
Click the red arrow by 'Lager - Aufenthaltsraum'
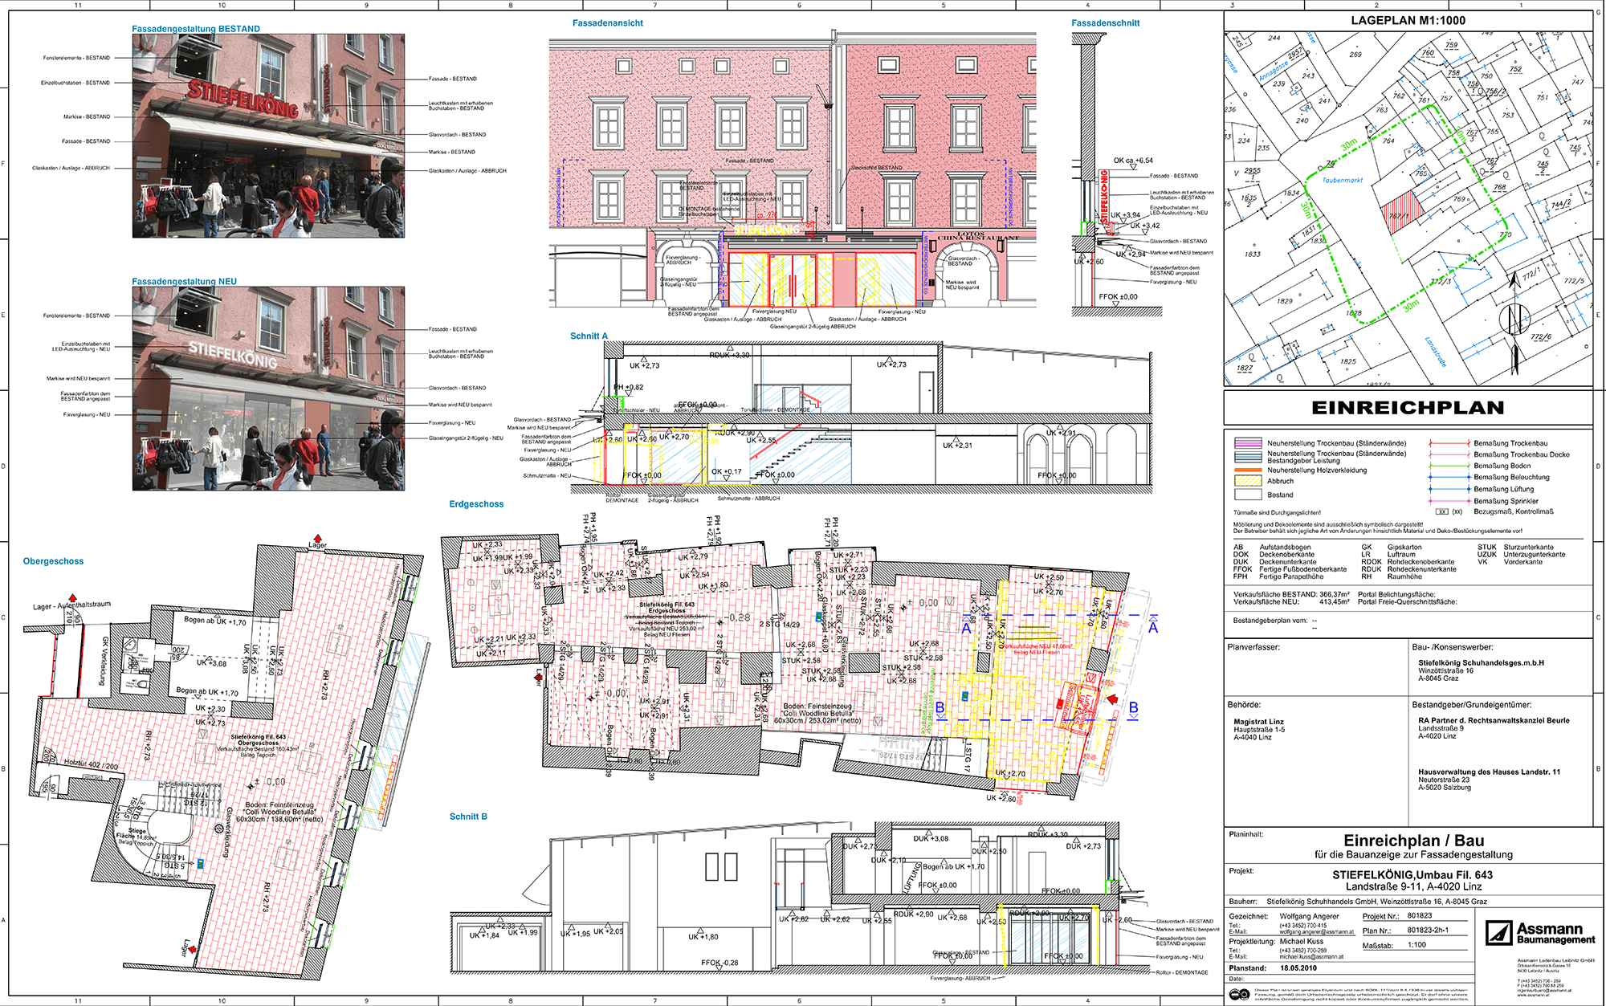pos(73,597)
